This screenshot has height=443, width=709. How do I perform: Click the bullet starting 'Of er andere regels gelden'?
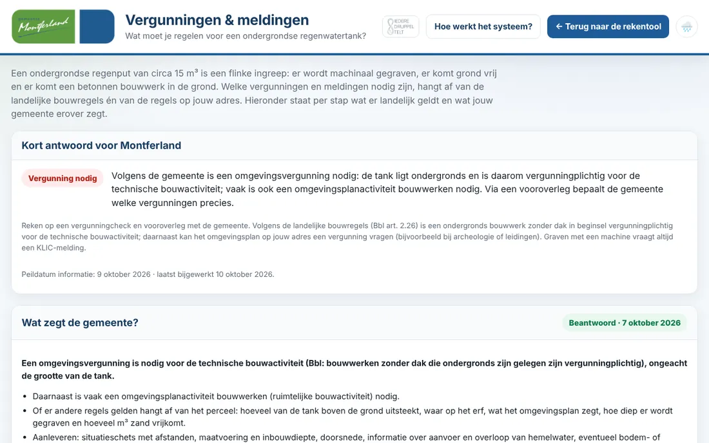pos(353,417)
